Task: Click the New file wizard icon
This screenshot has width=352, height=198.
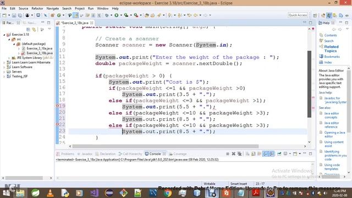Action: (x=4, y=15)
